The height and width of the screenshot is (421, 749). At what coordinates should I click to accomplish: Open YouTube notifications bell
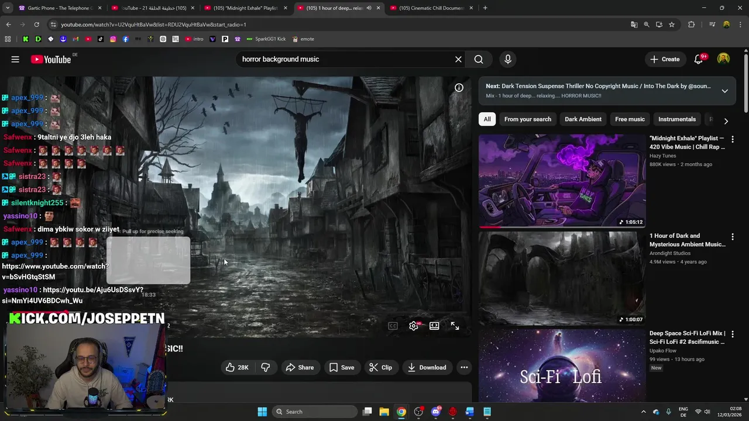pos(698,59)
